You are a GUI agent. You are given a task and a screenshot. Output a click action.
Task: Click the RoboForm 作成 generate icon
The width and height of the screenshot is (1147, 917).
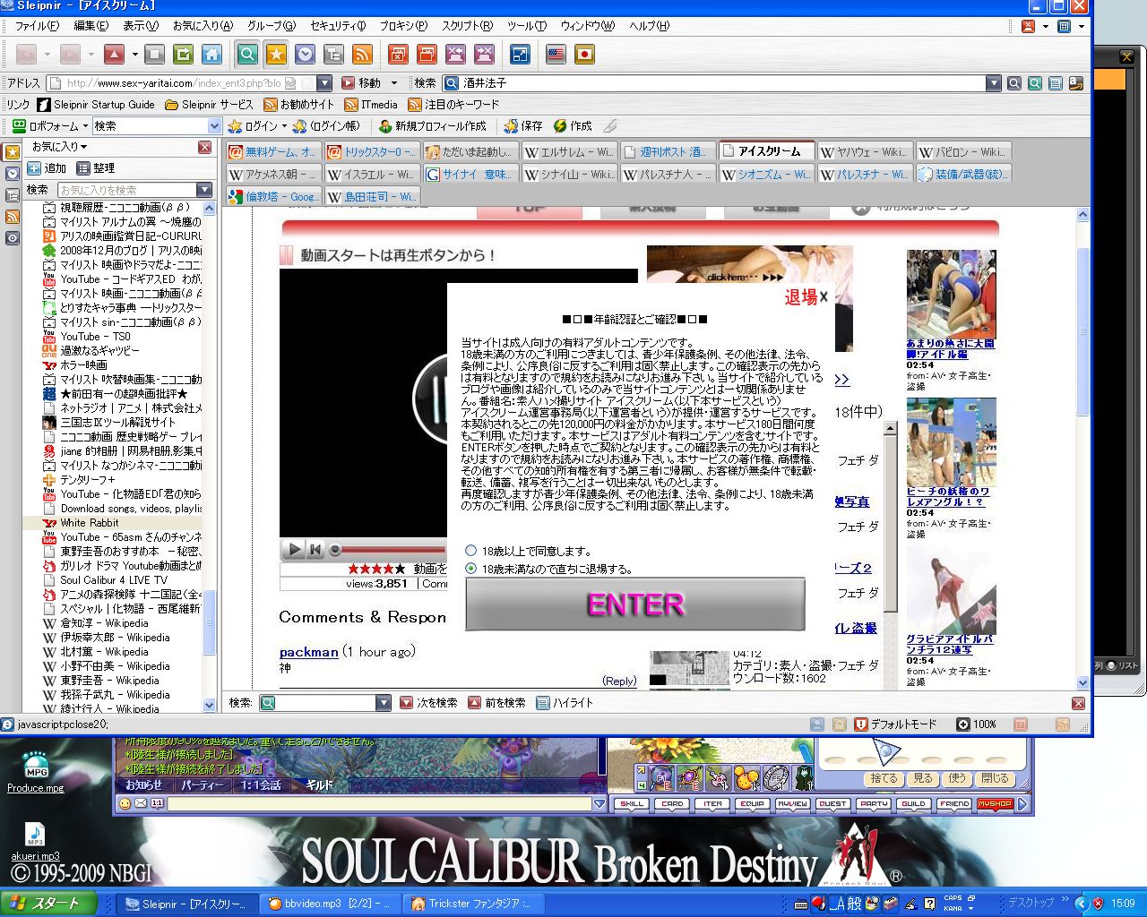560,126
